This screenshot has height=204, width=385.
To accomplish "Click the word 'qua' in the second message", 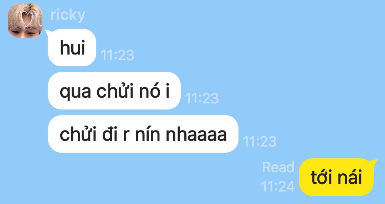I will click(75, 93).
